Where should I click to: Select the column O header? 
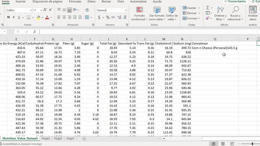(x=215, y=39)
